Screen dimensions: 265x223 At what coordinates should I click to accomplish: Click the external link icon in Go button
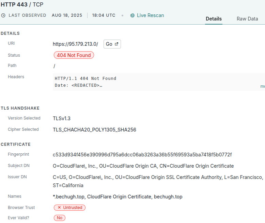[116, 44]
